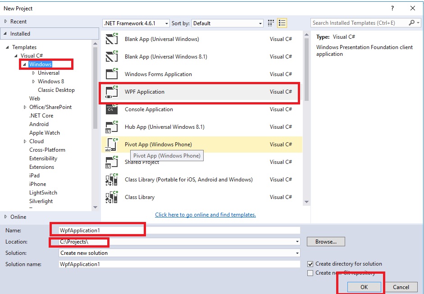424x294 pixels.
Task: Click the Pivot App (Windows Phone) icon
Action: pyautogui.click(x=112, y=144)
